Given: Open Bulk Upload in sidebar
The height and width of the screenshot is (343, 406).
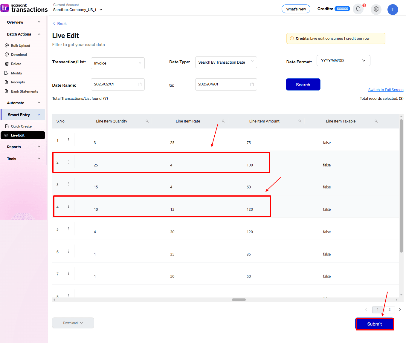Looking at the screenshot, I should point(20,46).
